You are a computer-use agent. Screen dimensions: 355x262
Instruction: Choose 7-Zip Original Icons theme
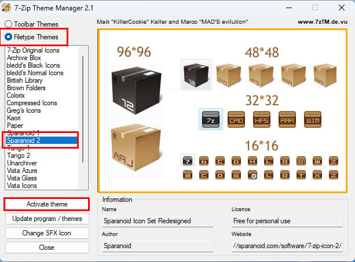tap(33, 50)
